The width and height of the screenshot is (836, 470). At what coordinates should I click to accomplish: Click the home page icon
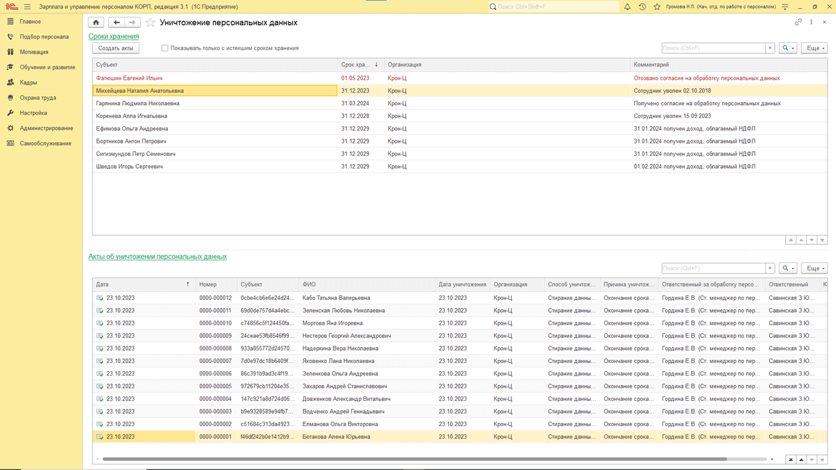[x=96, y=22]
